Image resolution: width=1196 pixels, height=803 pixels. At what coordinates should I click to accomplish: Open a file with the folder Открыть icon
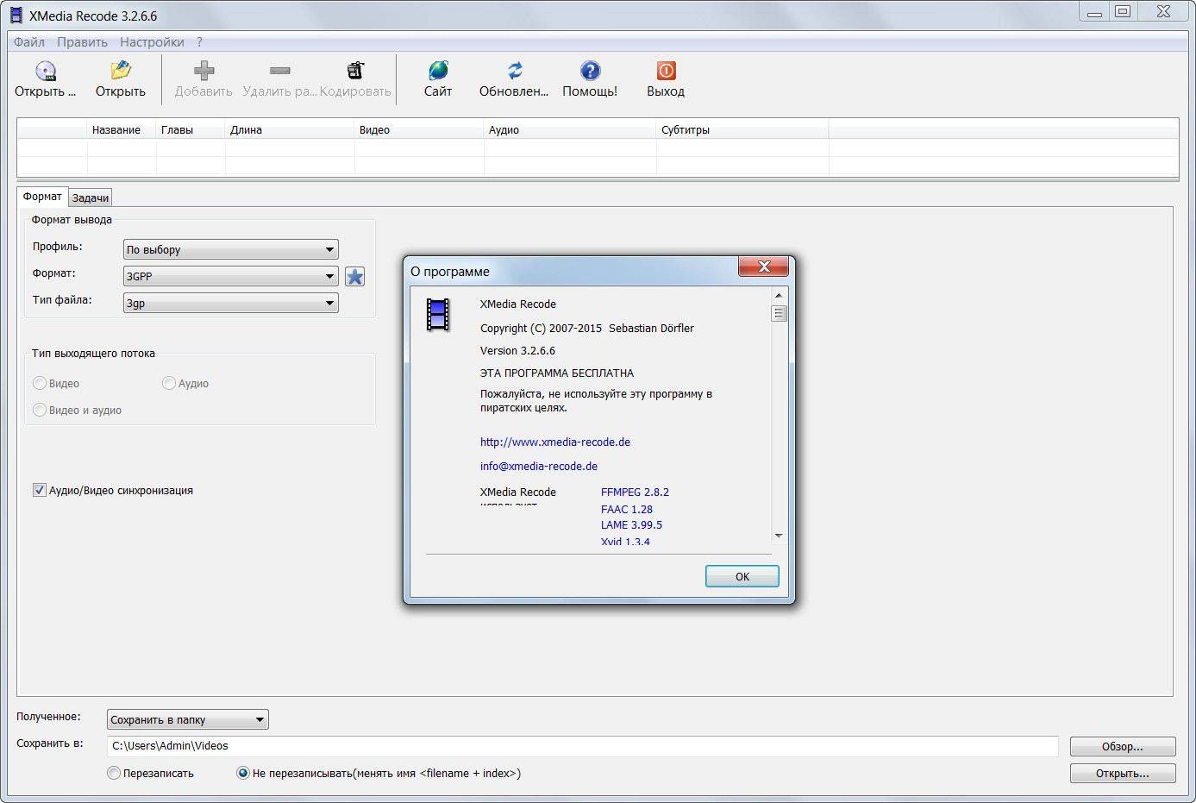121,71
